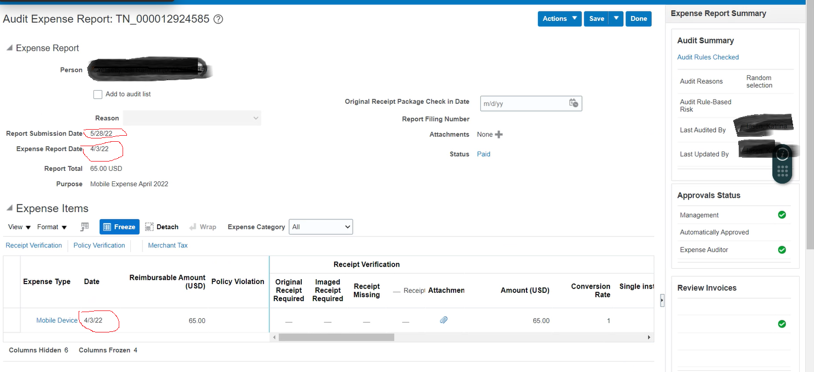This screenshot has height=372, width=814.
Task: Click the Audit Rules Checked link
Action: (708, 57)
